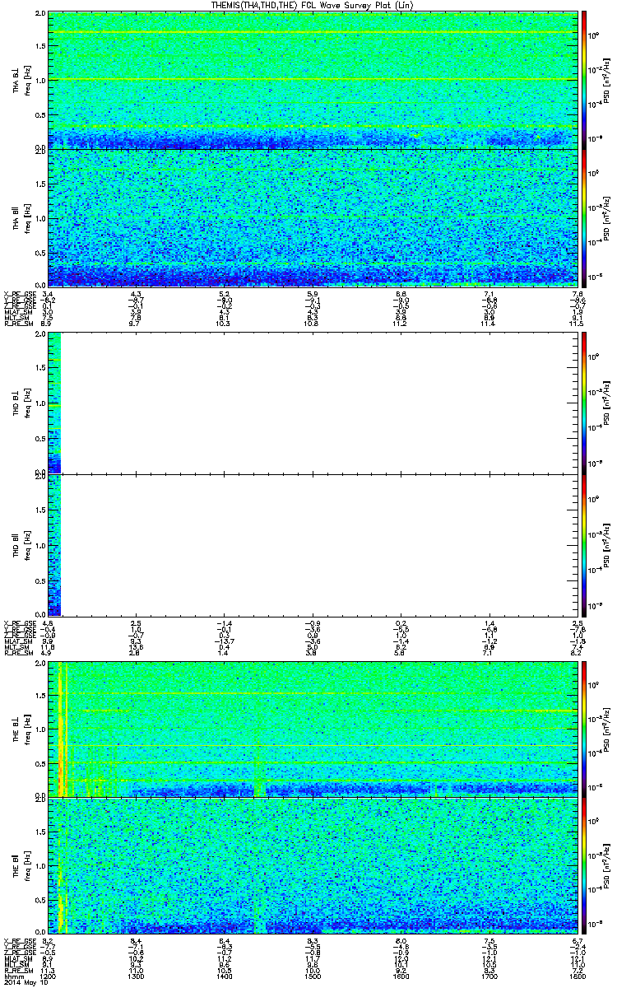Click the THD B-parallel data strip
Screen dimensions: 617x988
[x=54, y=544]
